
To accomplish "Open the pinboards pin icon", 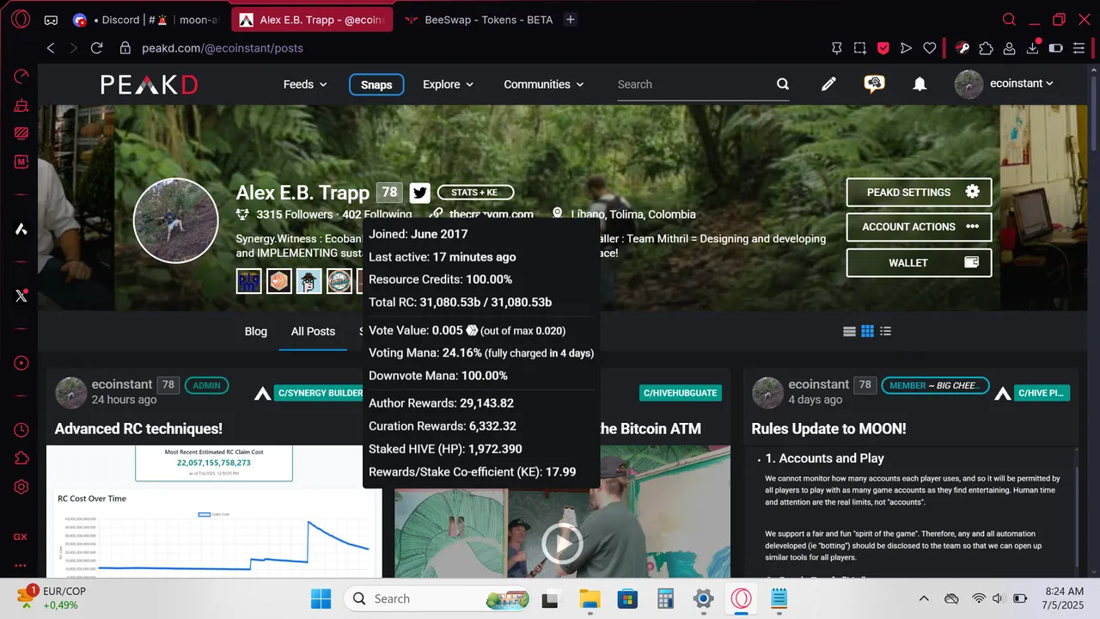I will [x=837, y=48].
